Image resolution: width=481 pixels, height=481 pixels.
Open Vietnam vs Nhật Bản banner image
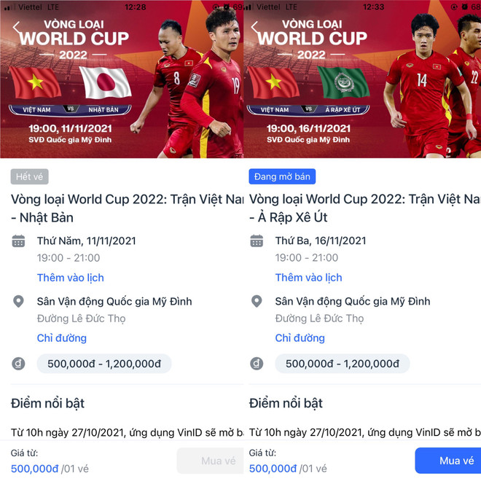[x=122, y=79]
